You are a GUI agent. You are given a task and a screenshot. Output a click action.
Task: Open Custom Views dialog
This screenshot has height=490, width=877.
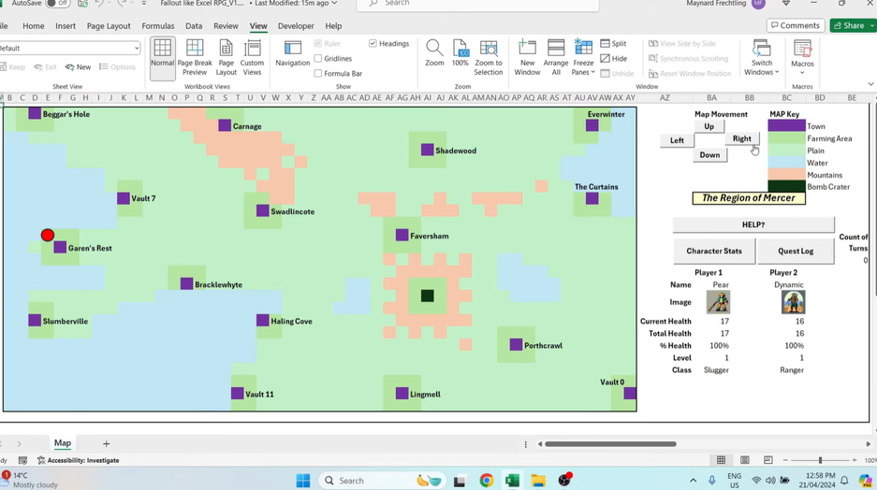[253, 58]
